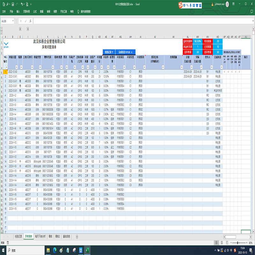
Task: Open the Windows Start menu
Action: (3, 250)
